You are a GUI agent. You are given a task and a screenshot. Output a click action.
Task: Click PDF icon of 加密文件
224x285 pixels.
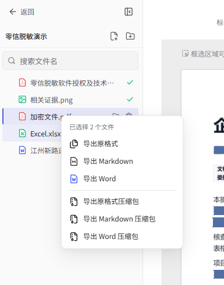pos(22,117)
